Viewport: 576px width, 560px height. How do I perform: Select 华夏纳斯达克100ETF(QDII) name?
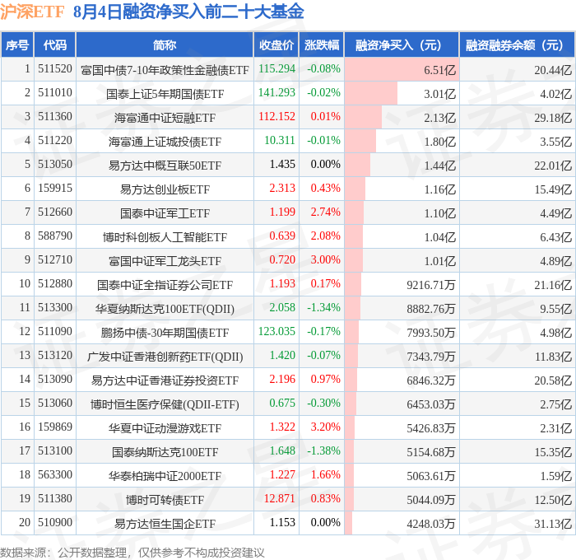click(x=165, y=309)
